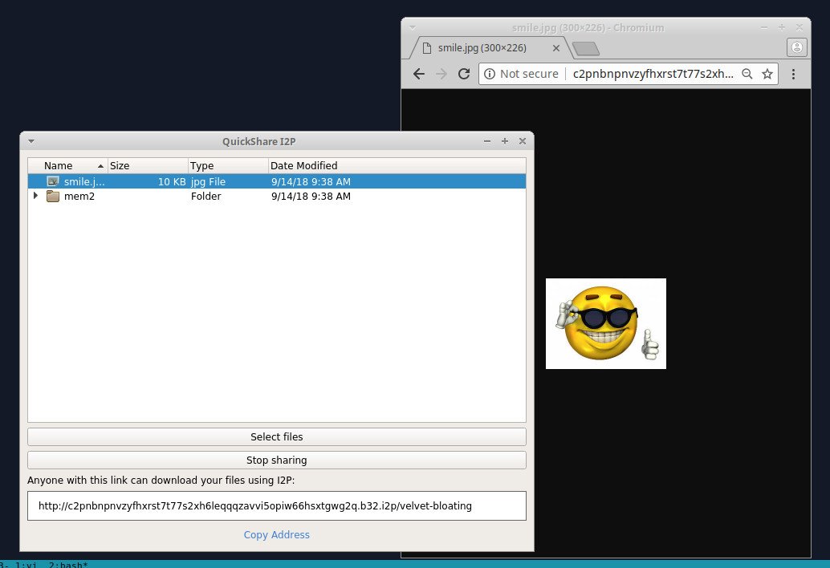
Task: Click the magnifier zoom icon in the address bar
Action: coord(747,73)
